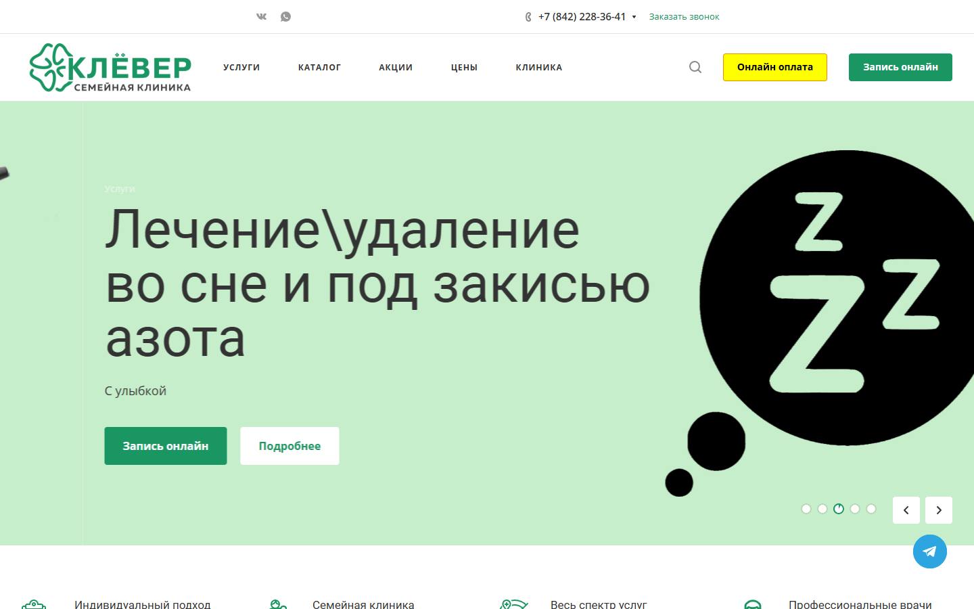Click the Услуги label above banner title
This screenshot has width=974, height=609.
[120, 189]
